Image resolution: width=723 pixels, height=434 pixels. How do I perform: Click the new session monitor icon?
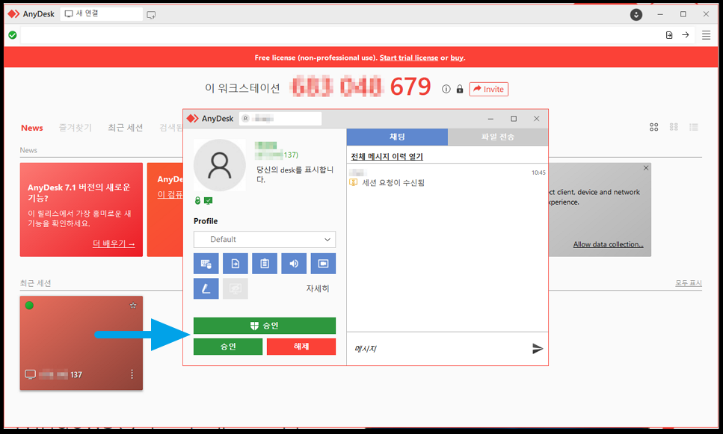pos(151,15)
